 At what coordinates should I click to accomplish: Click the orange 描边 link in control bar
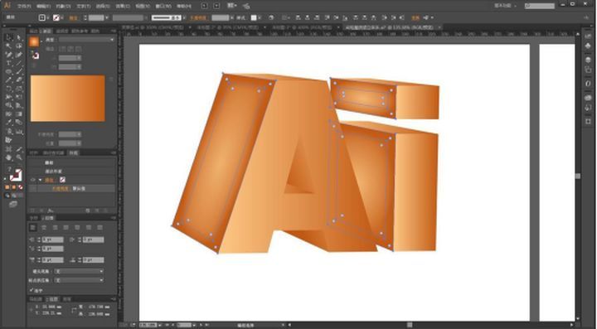point(73,17)
